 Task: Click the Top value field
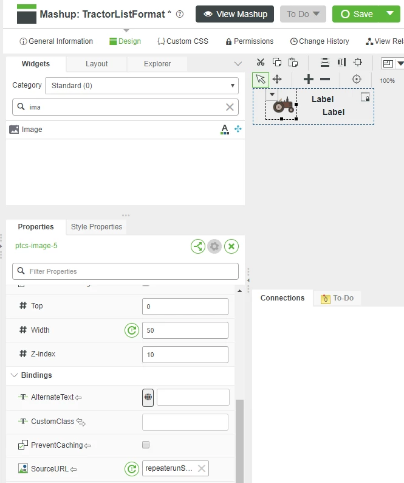[185, 307]
